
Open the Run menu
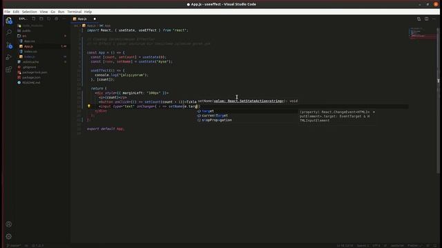(x=61, y=12)
